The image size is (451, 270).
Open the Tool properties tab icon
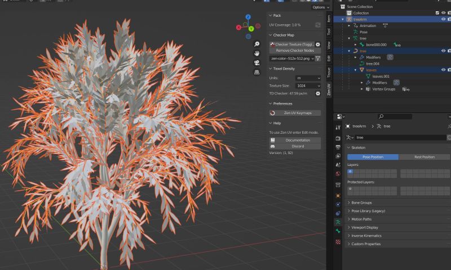click(338, 127)
